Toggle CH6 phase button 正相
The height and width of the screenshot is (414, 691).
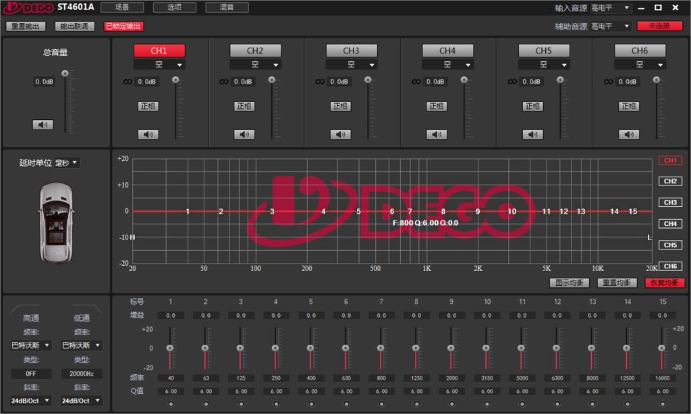point(629,106)
